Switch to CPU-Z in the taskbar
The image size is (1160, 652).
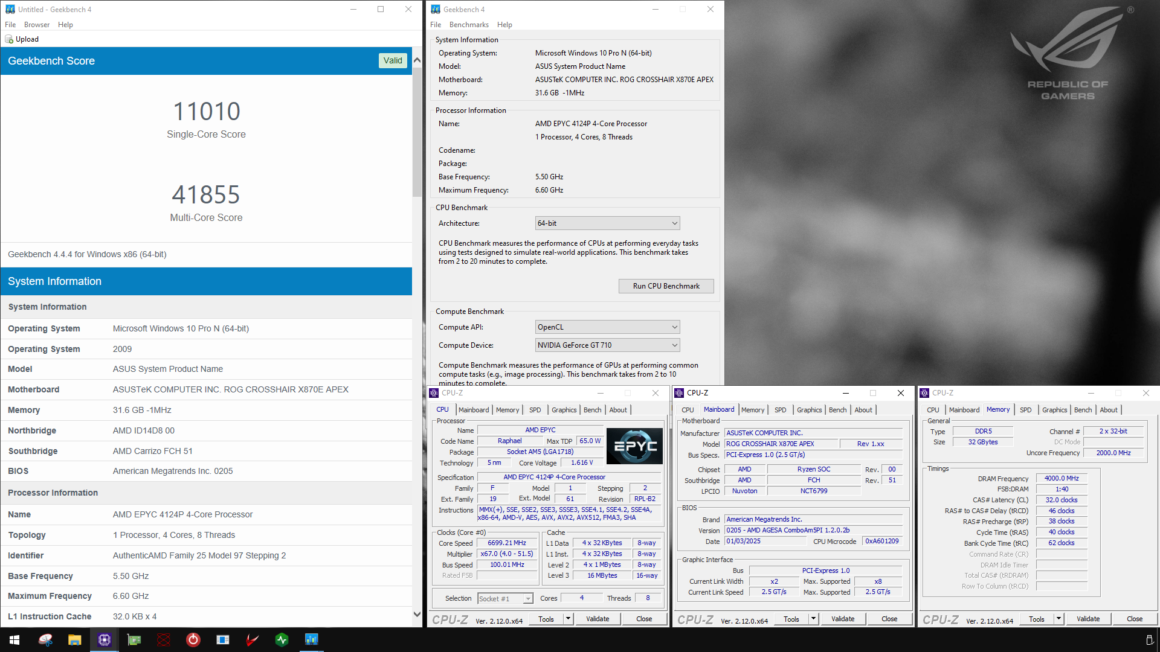[x=105, y=640]
